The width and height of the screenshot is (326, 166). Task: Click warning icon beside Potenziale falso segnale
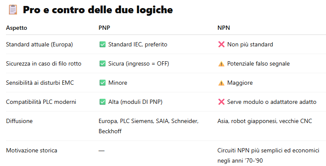(221, 64)
